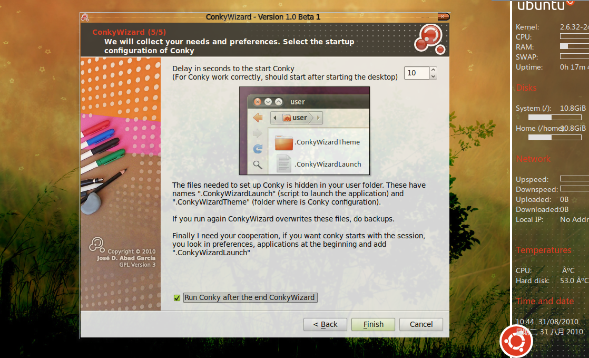
Task: Click the window title "ConkyWizard - Version 1.0 Beta 1"
Action: (263, 17)
